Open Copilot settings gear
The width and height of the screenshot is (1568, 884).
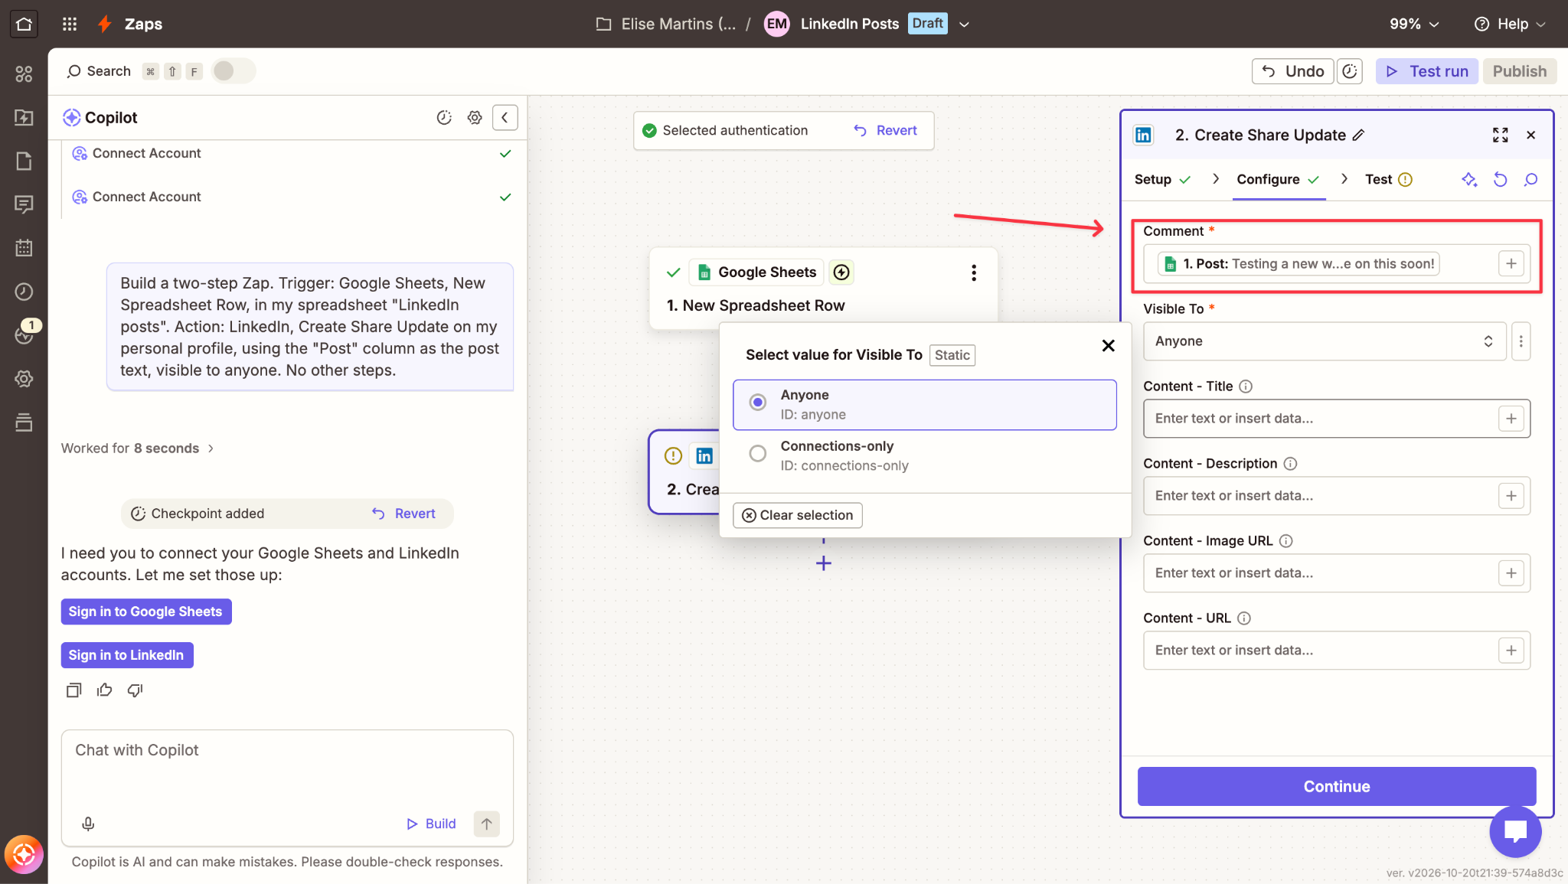pos(475,117)
